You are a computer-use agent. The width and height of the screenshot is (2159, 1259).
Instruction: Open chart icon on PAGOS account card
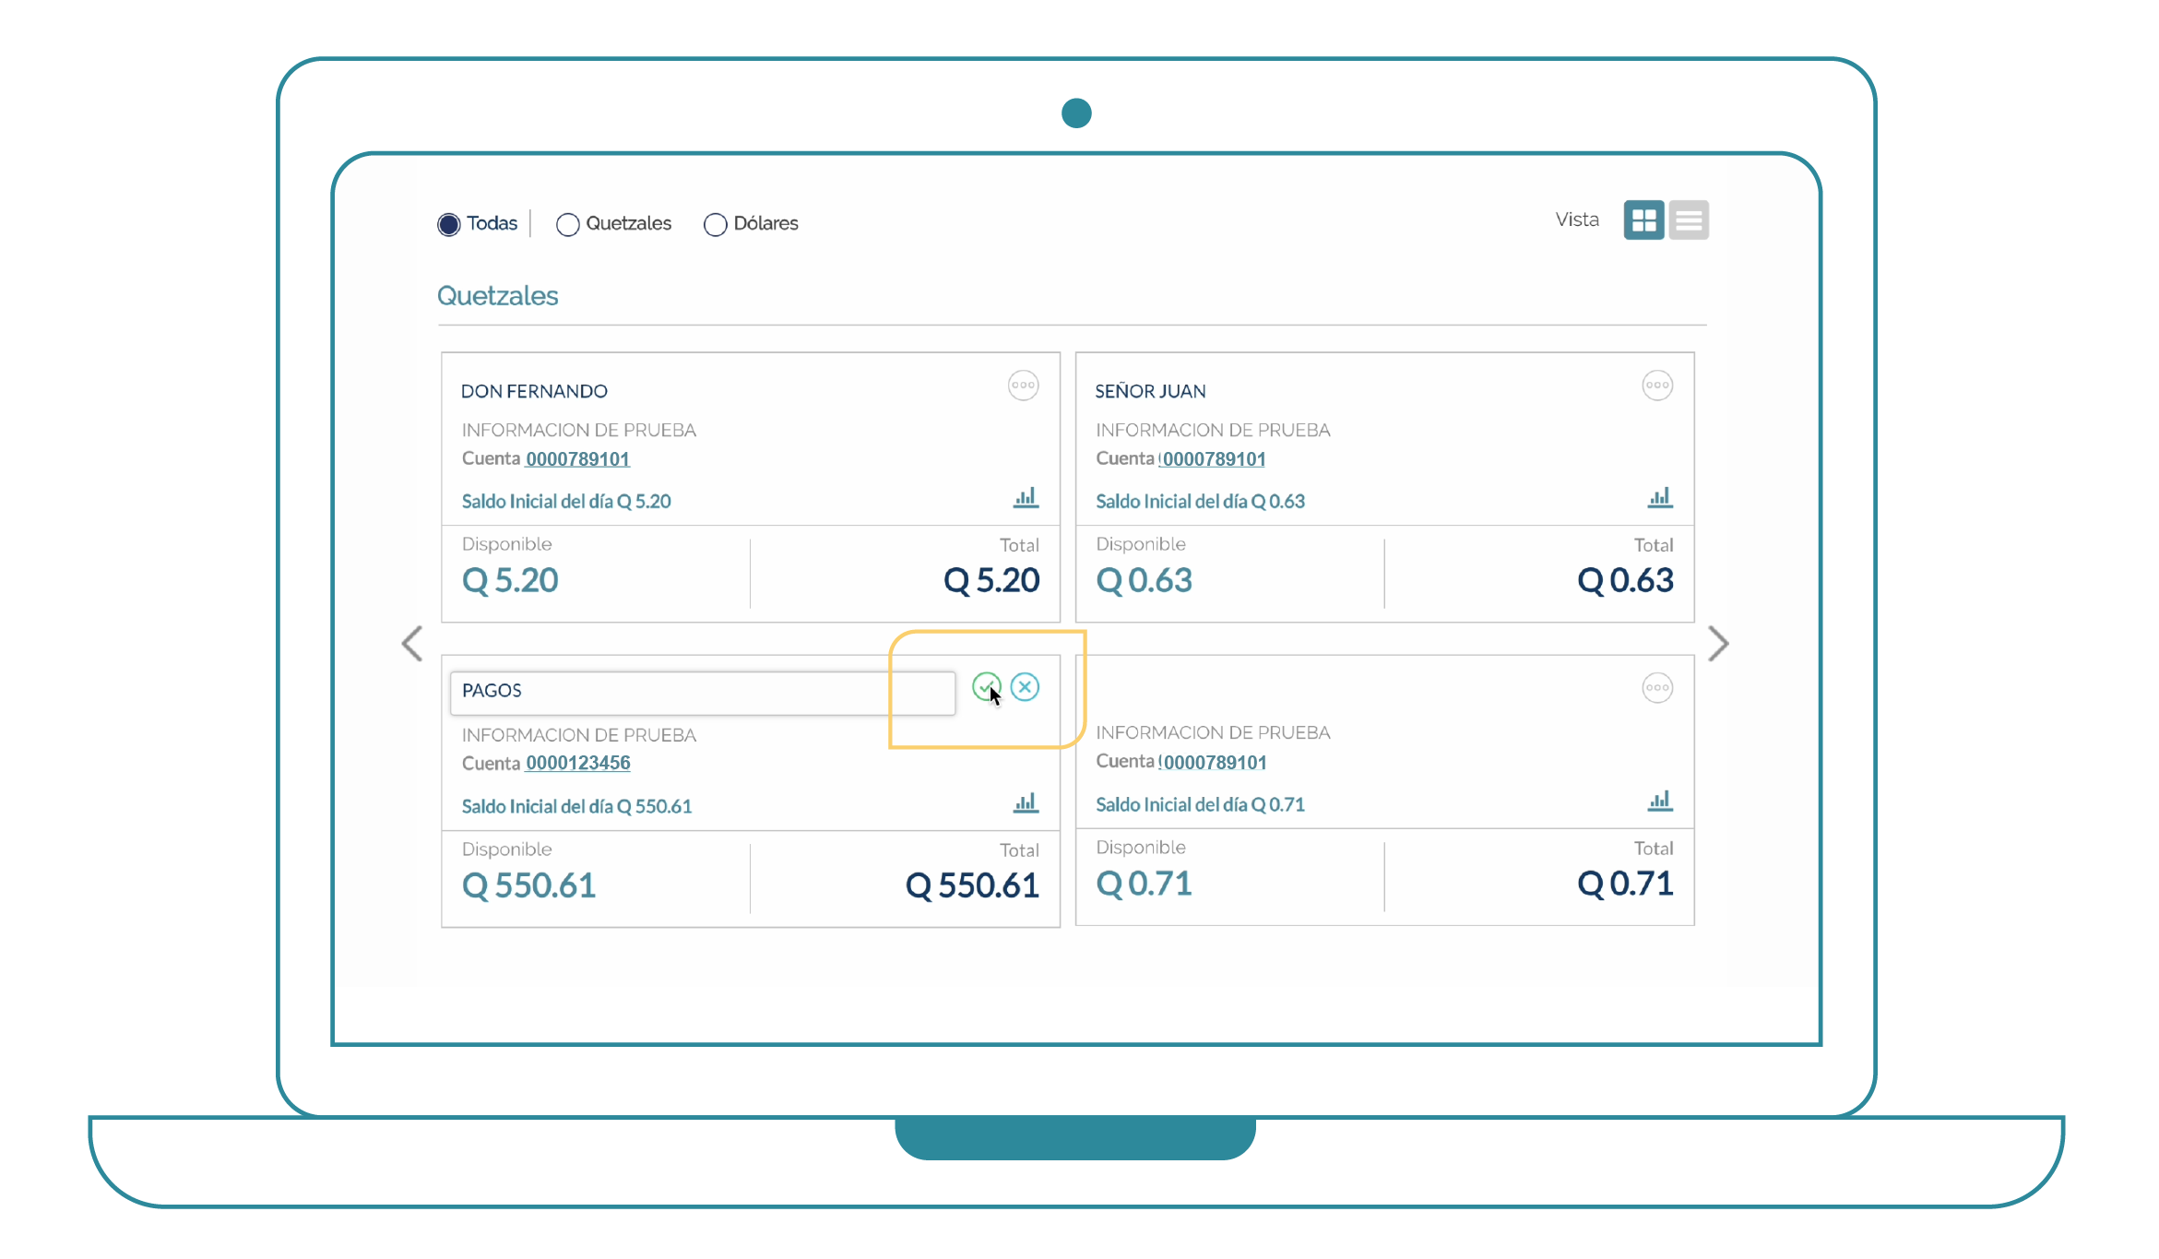tap(1026, 803)
